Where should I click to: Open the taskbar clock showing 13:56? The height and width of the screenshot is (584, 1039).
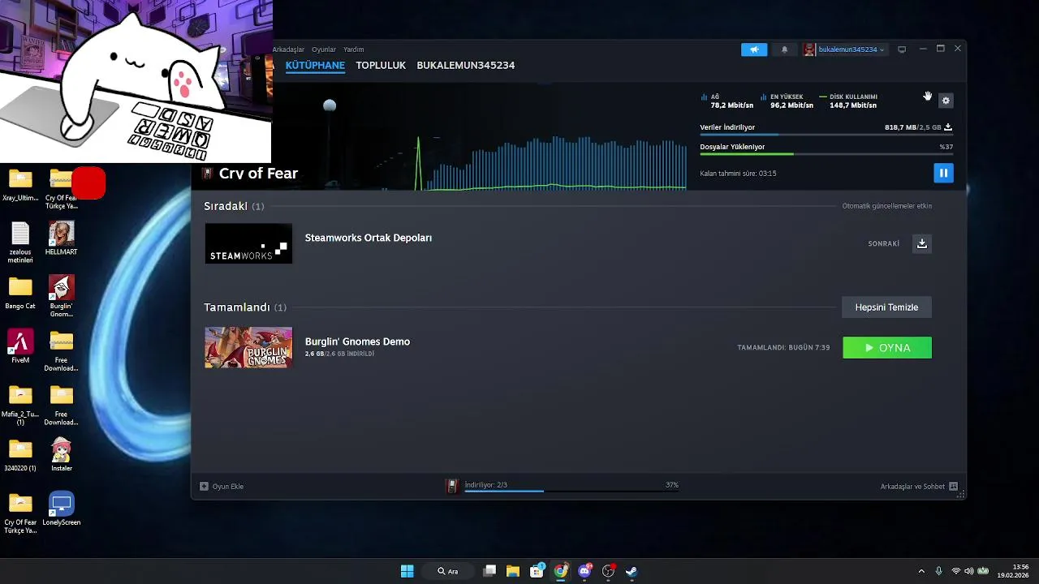click(1012, 571)
